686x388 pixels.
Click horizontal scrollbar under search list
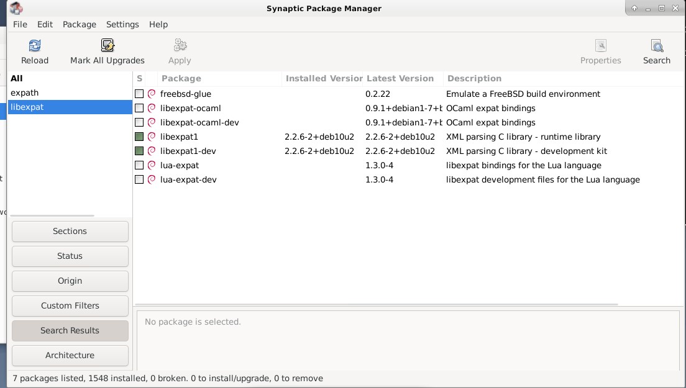(52, 215)
